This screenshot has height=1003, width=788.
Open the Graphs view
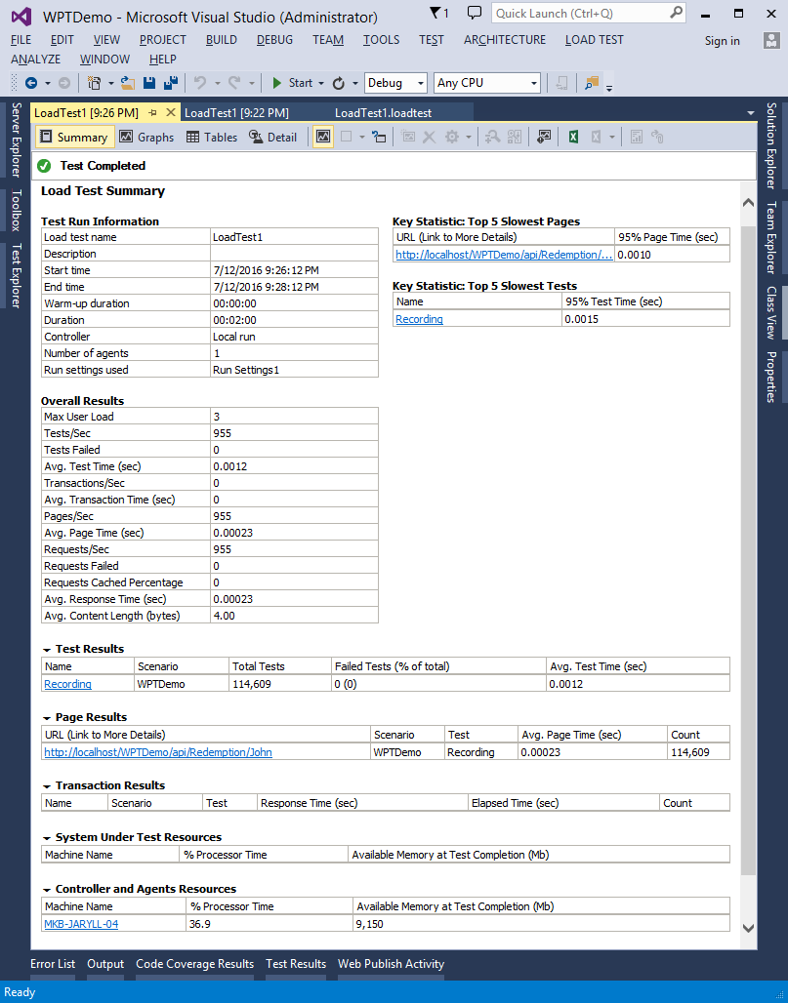pyautogui.click(x=146, y=137)
